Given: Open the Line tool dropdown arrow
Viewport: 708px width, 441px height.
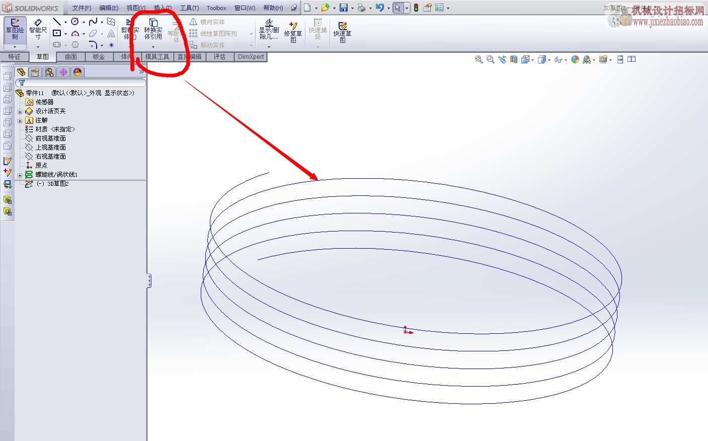Looking at the screenshot, I should tap(65, 22).
